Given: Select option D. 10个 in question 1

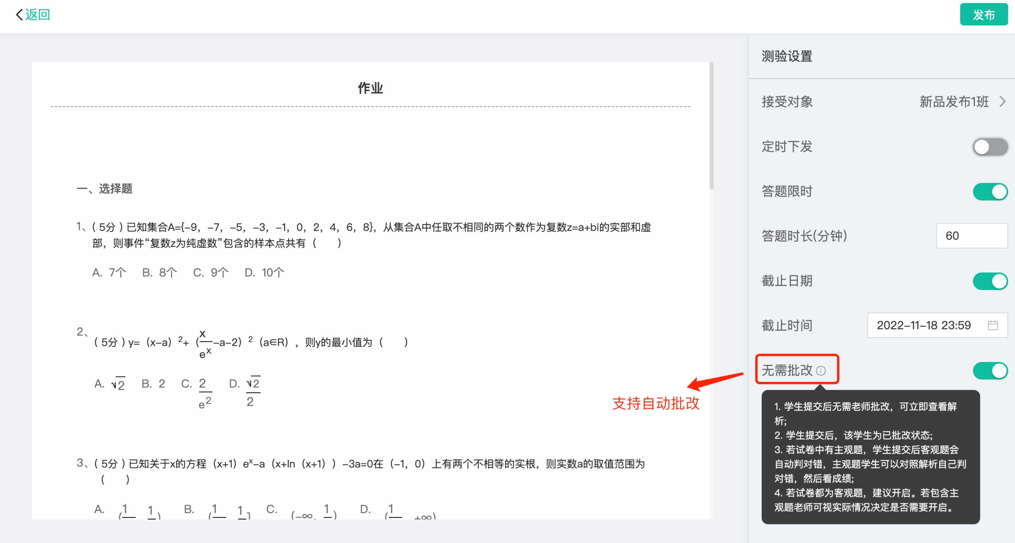Looking at the screenshot, I should [264, 272].
